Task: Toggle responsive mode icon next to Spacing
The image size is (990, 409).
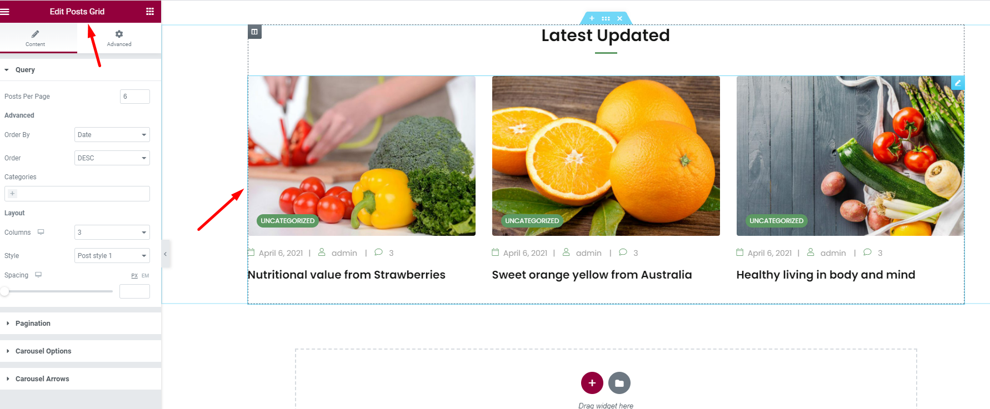Action: coord(38,275)
